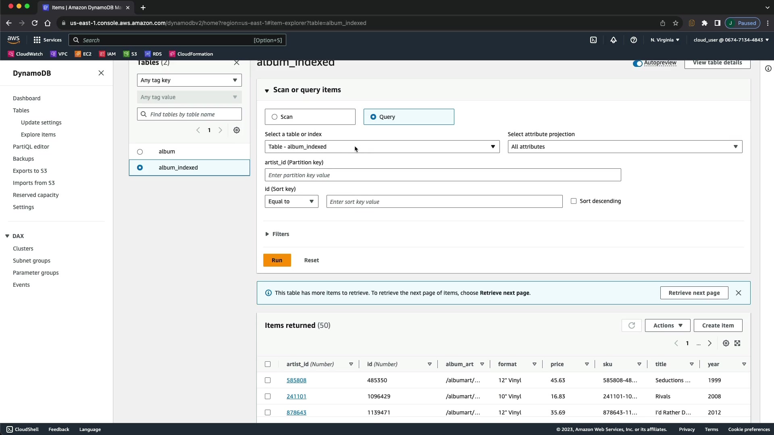This screenshot has width=774, height=435.
Task: Click the partition key value field
Action: 442,175
